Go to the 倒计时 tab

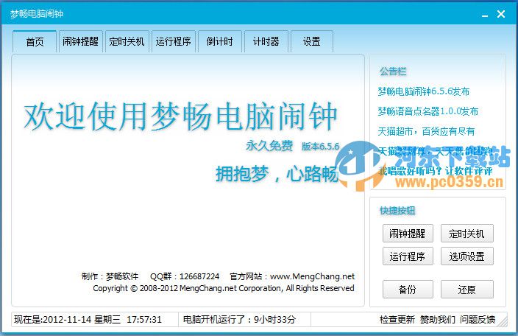(x=220, y=41)
